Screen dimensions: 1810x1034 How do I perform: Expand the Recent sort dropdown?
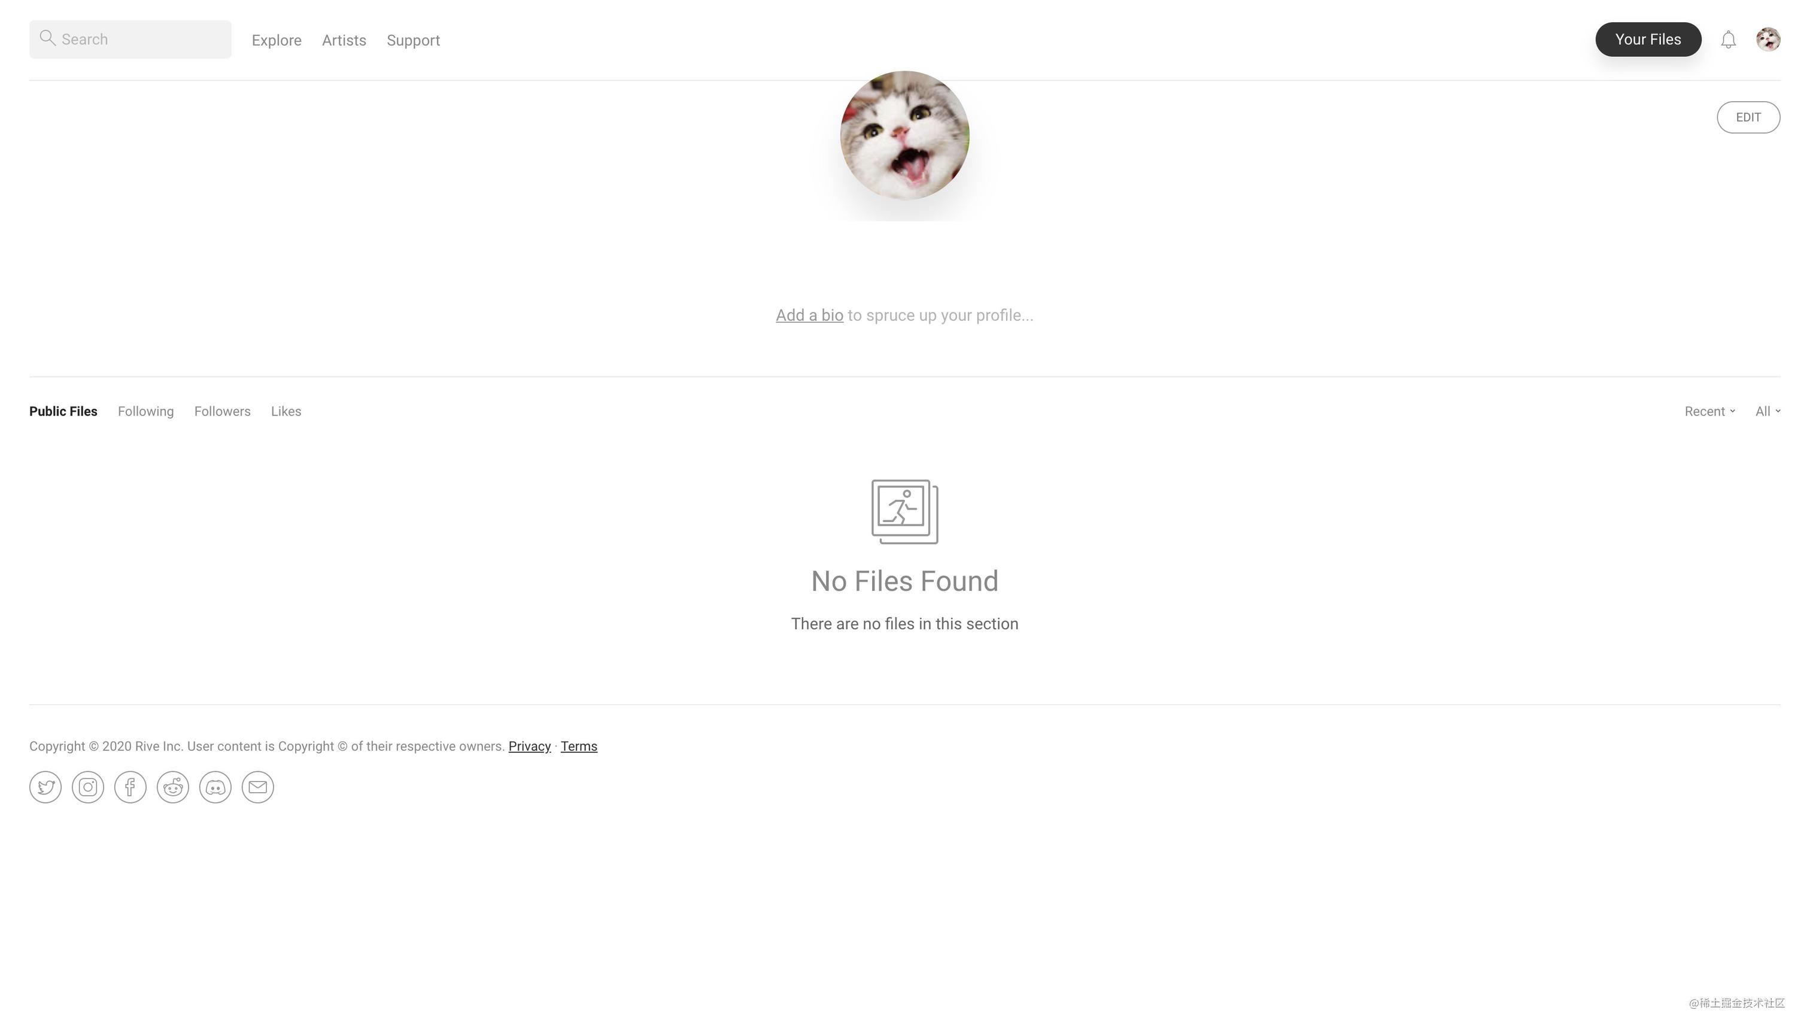click(x=1710, y=411)
